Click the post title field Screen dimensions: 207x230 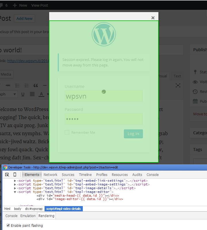point(92,50)
